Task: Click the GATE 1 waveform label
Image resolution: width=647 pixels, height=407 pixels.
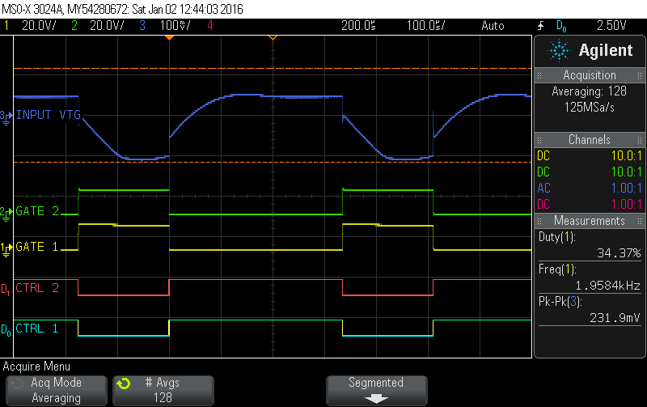Action: (x=37, y=247)
